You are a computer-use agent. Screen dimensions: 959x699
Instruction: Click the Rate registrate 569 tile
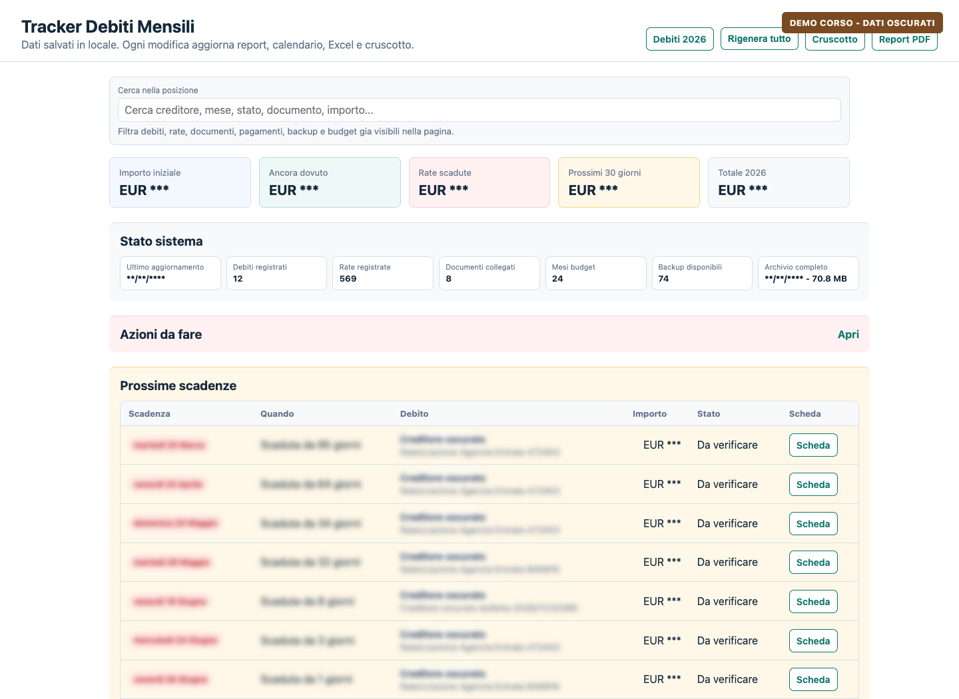[383, 273]
